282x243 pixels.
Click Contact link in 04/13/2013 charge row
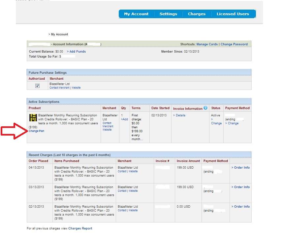[122, 171]
